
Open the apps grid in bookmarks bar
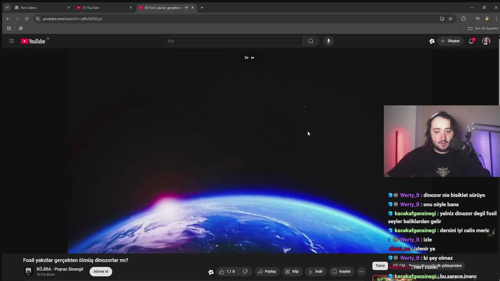click(x=9, y=28)
